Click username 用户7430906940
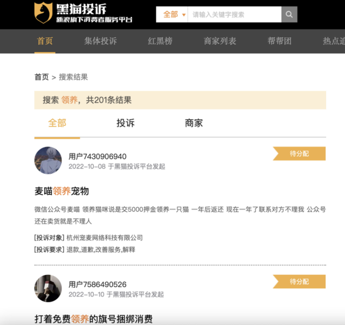The width and height of the screenshot is (345, 325). click(98, 157)
